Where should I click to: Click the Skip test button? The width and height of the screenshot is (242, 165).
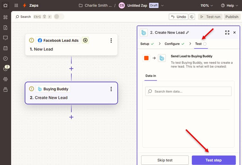165,160
